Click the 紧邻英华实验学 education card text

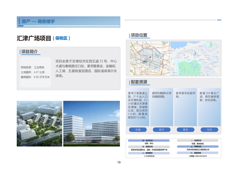(x=185, y=95)
